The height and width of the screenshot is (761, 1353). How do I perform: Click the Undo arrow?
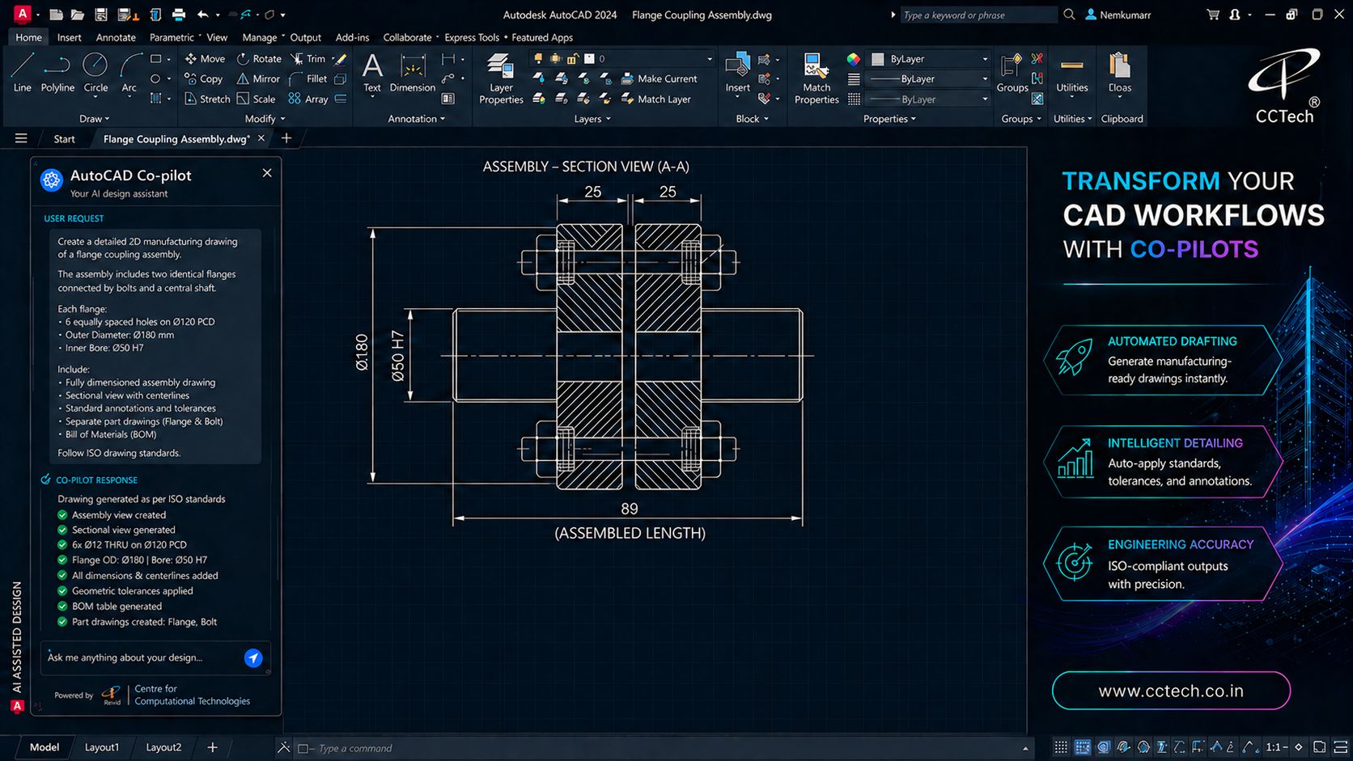203,15
